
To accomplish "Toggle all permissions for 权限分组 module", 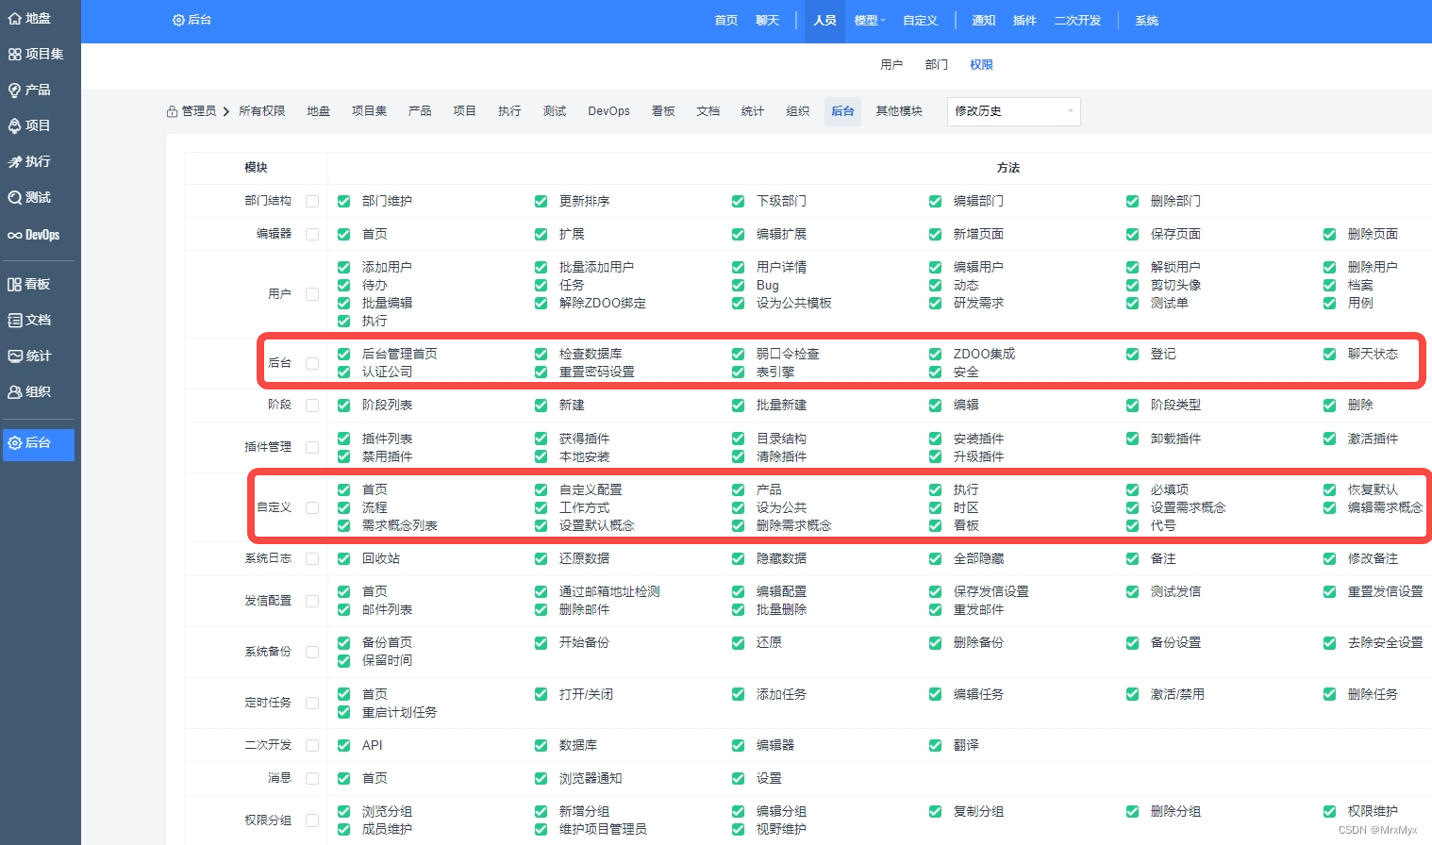I will [x=312, y=820].
